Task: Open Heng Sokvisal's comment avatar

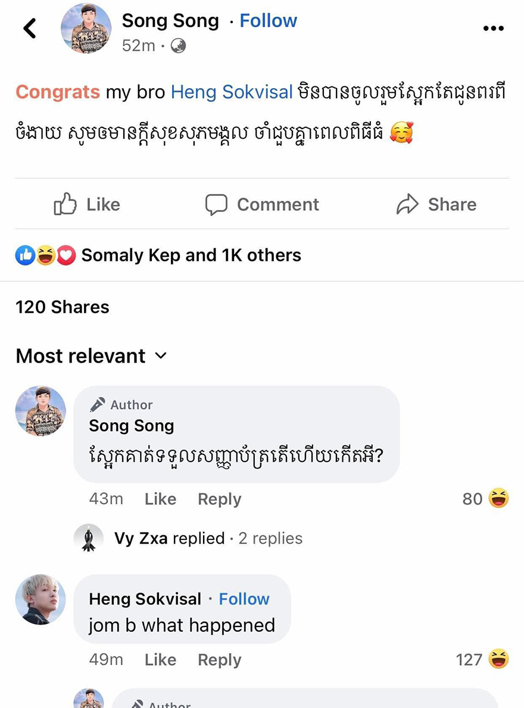Action: coord(40,599)
